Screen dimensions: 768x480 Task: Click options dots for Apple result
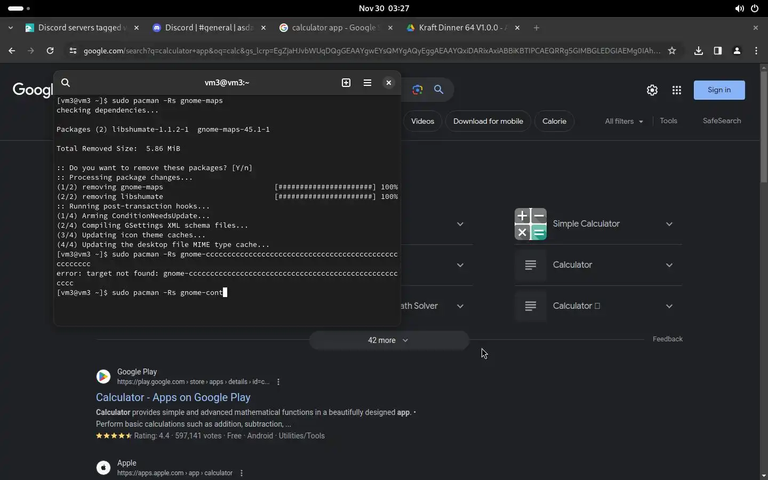242,473
